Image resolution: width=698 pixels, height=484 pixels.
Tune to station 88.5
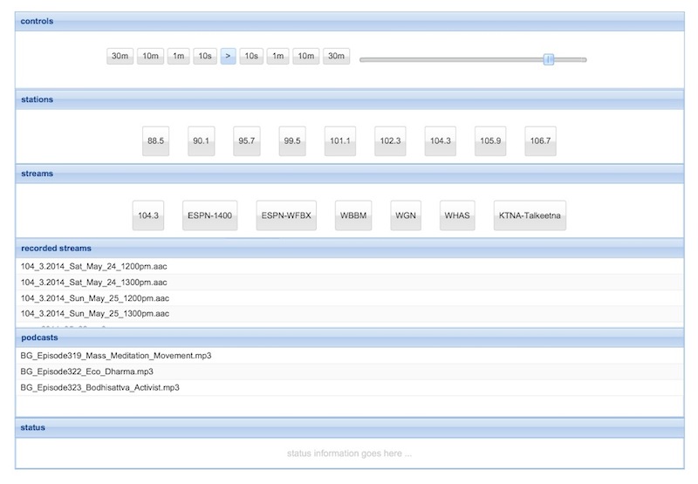[156, 141]
